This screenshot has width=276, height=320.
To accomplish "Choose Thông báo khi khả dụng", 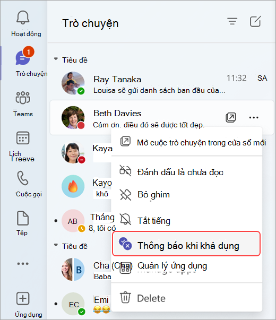I will point(186,244).
